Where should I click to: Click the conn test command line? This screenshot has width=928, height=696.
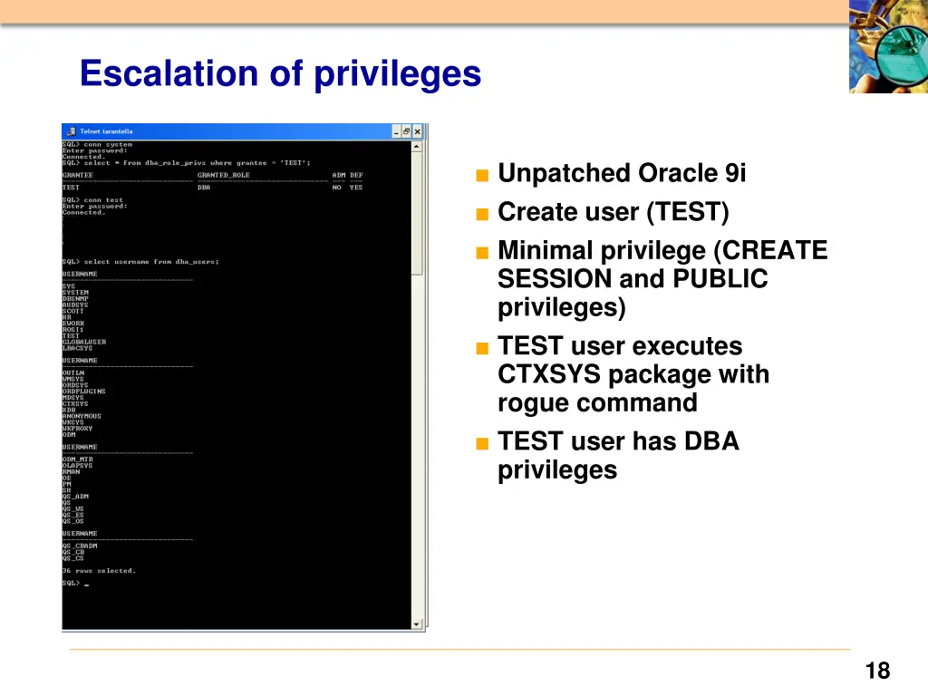(93, 200)
